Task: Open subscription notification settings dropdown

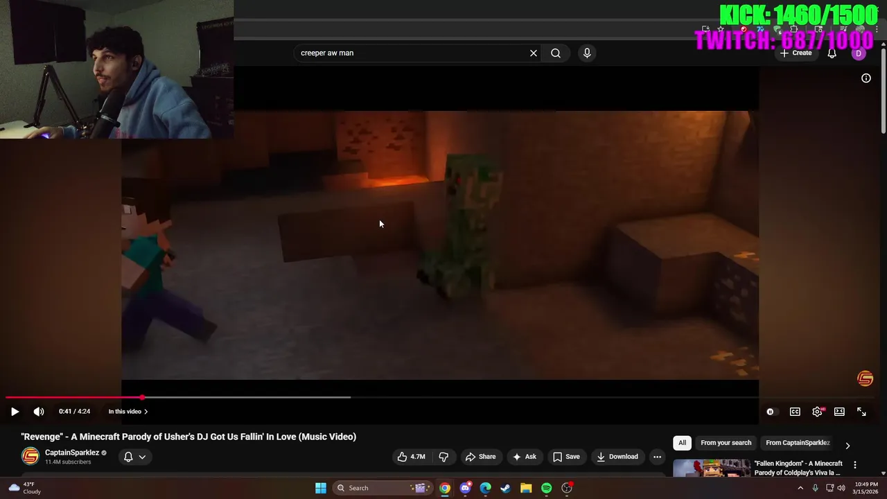Action: click(x=134, y=457)
